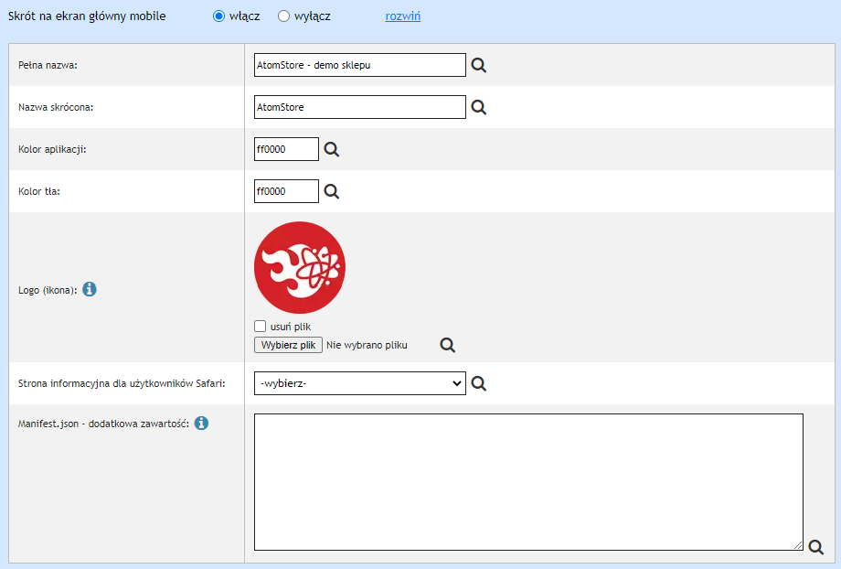Image resolution: width=841 pixels, height=569 pixels.
Task: Click the Kolor aplikacji color value field
Action: (x=286, y=149)
